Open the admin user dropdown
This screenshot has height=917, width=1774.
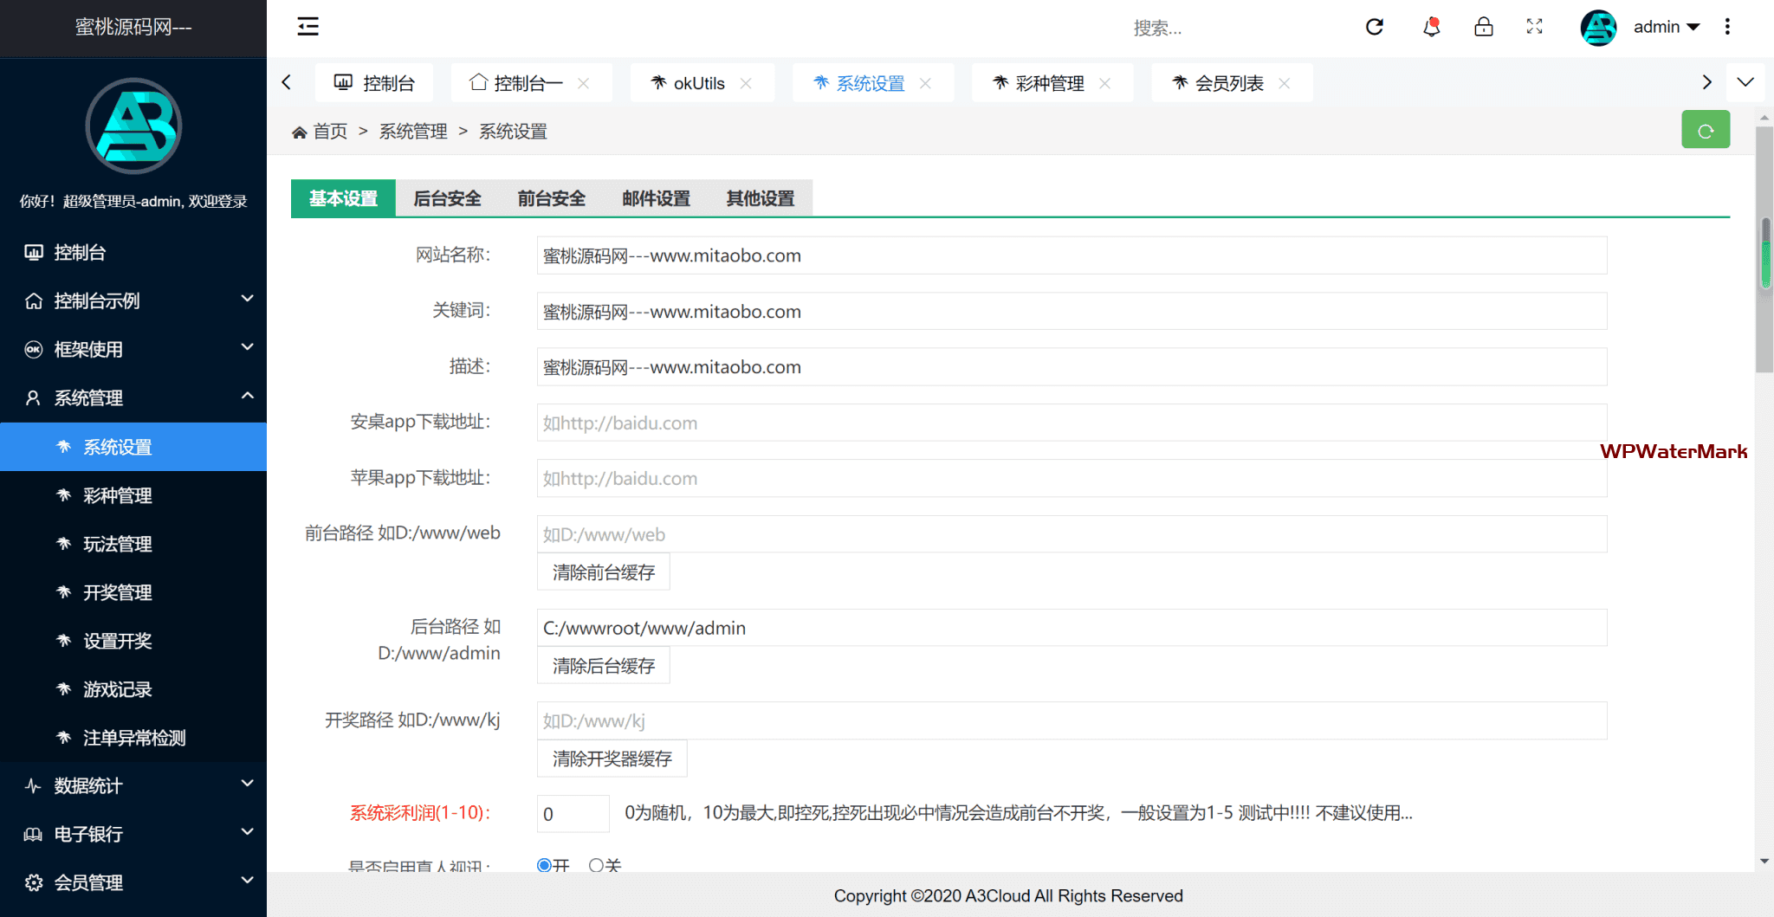(1666, 27)
